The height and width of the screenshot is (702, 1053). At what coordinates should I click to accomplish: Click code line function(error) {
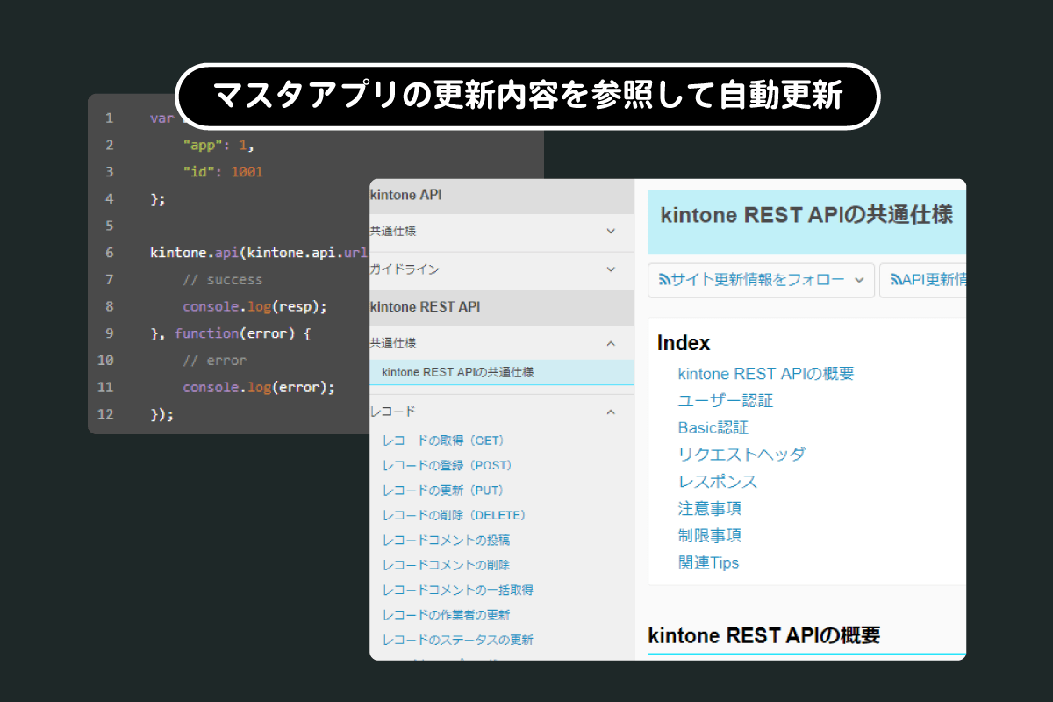click(x=232, y=333)
